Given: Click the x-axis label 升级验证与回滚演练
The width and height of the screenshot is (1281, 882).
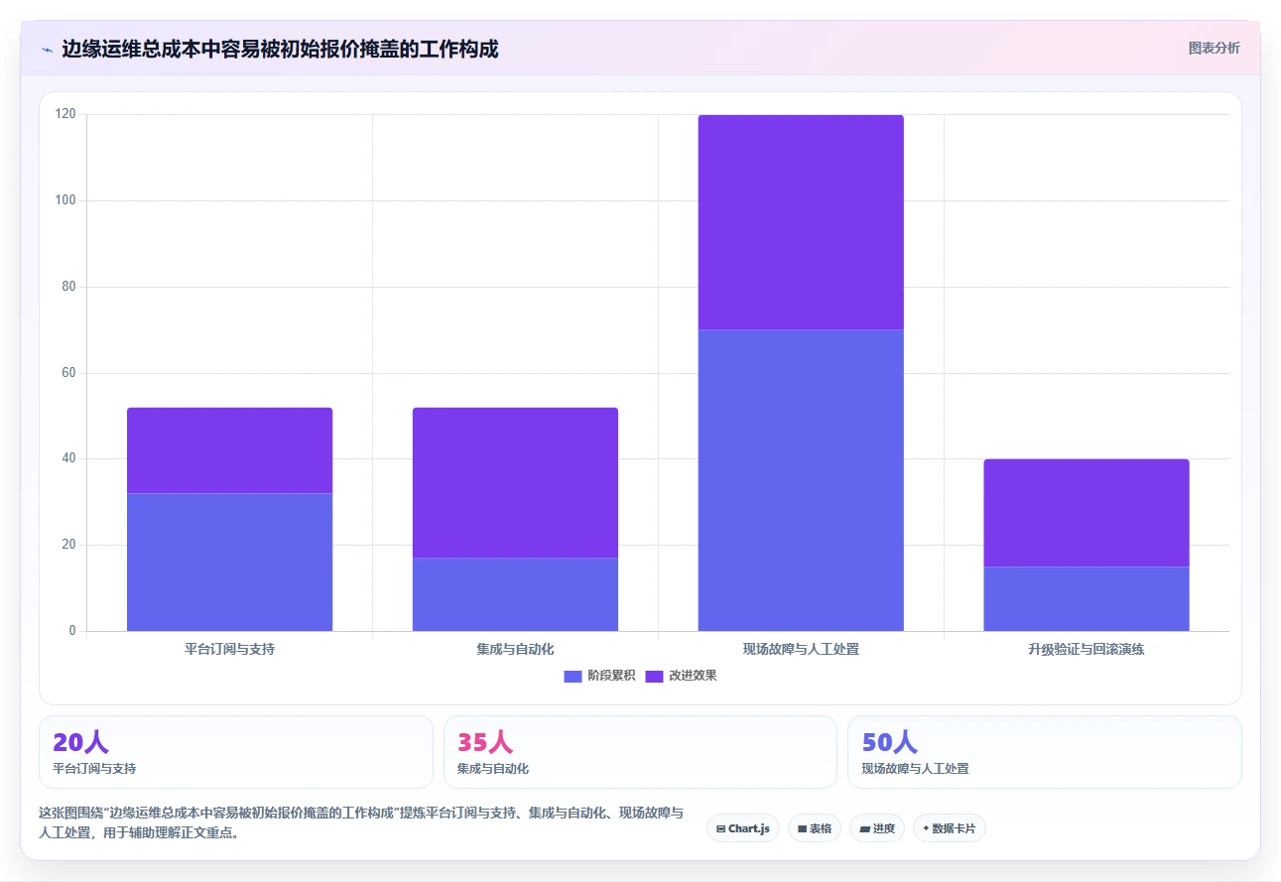Looking at the screenshot, I should (1087, 650).
